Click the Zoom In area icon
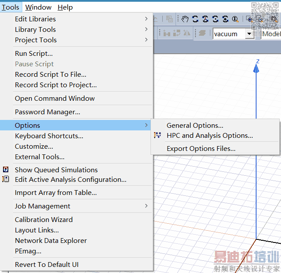Screen dimensions: 281x273 [249, 19]
